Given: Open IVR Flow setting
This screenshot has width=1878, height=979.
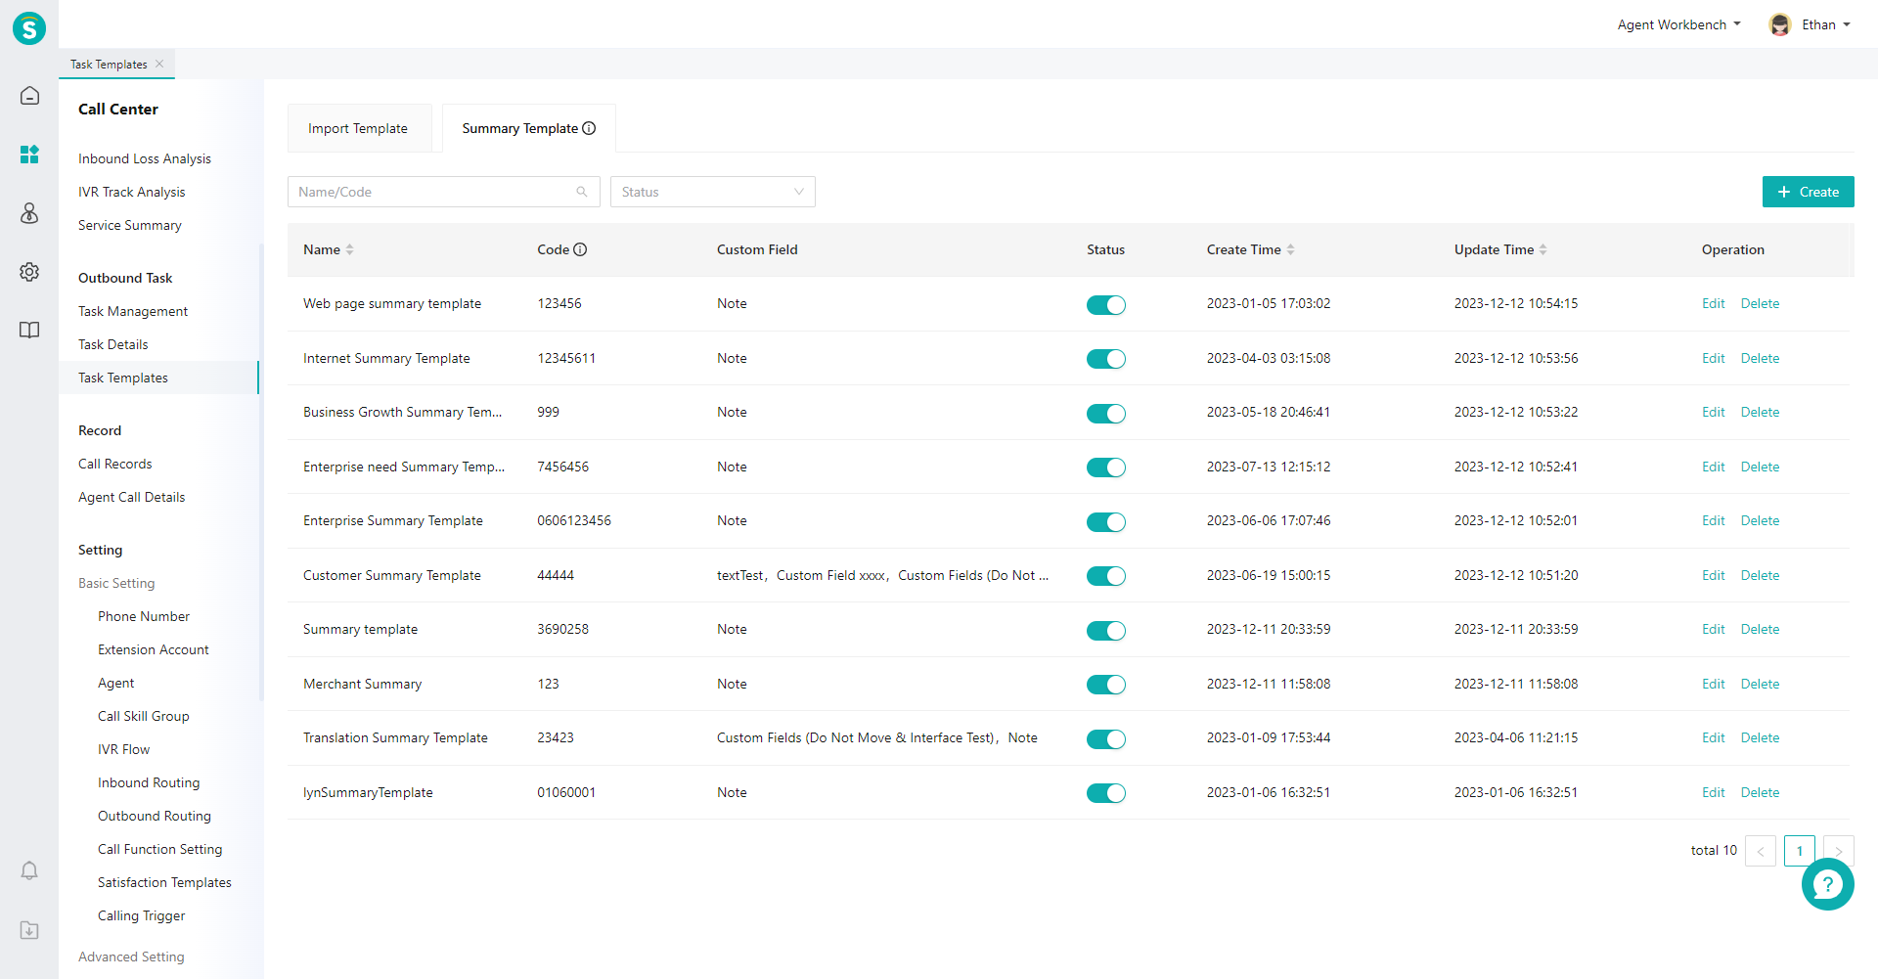Looking at the screenshot, I should (x=124, y=749).
